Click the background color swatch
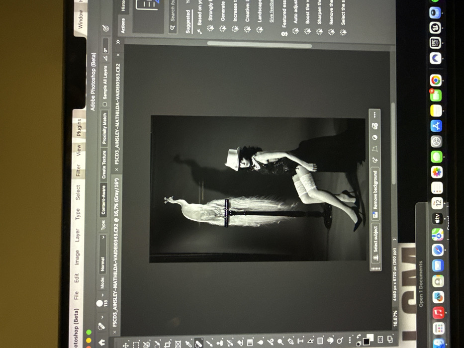This screenshot has width=464, height=348. click(371, 338)
